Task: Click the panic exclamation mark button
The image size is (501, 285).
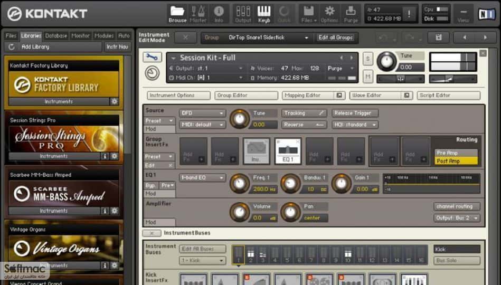Action: point(409,14)
